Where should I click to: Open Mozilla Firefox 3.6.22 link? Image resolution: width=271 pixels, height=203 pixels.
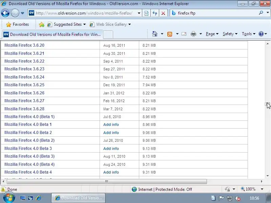[24, 61]
